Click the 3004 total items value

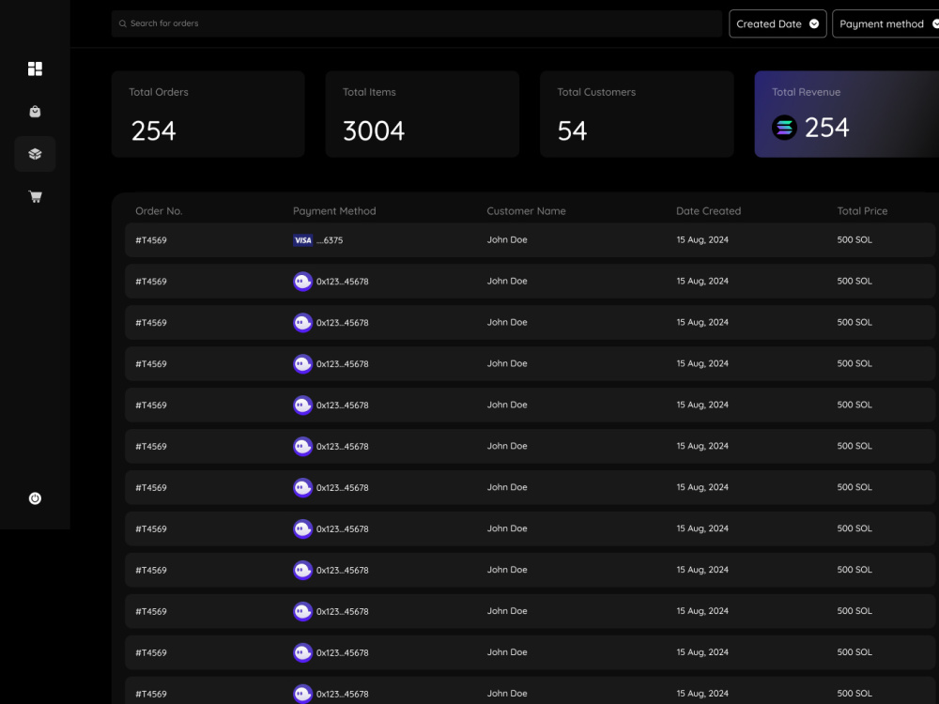374,131
